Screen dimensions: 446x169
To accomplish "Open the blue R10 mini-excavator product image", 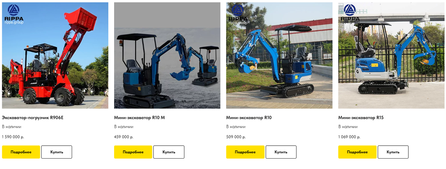I will [279, 55].
